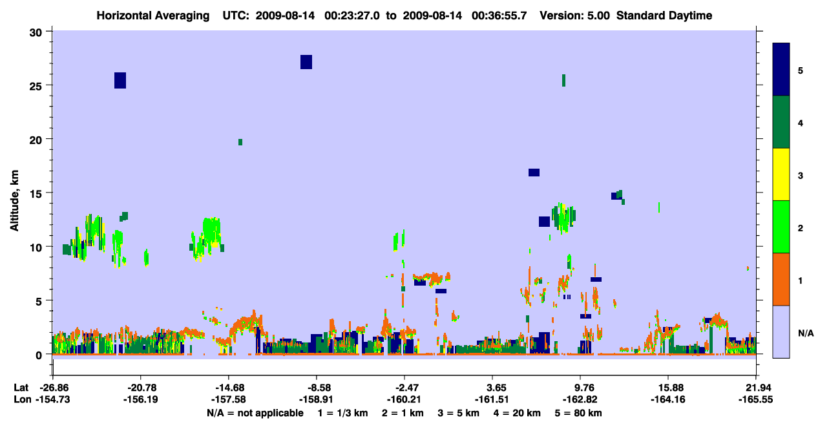Click the dark blue block near 25 km altitude
Viewport: 840px width, 431px height.
coord(120,80)
